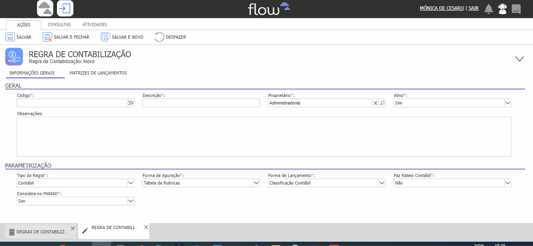
Task: Open the Proprietário search magnifier
Action: (x=382, y=103)
